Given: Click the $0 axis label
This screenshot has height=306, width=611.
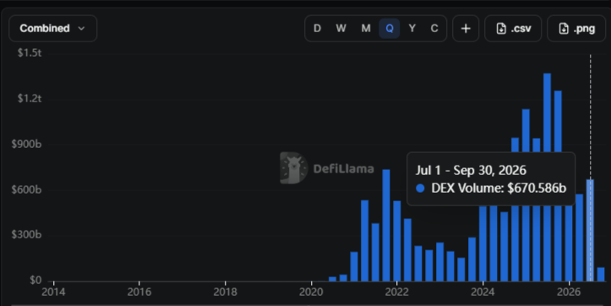Looking at the screenshot, I should [x=35, y=280].
